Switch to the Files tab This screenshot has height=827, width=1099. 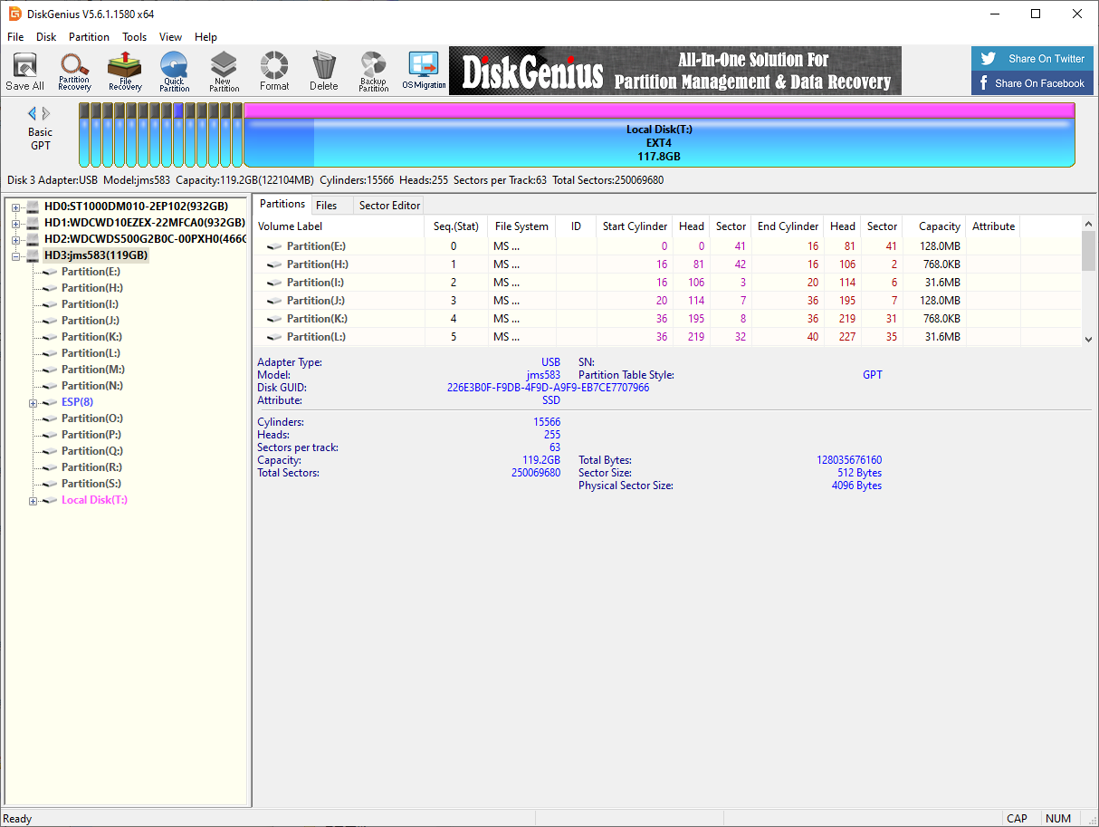tap(326, 206)
